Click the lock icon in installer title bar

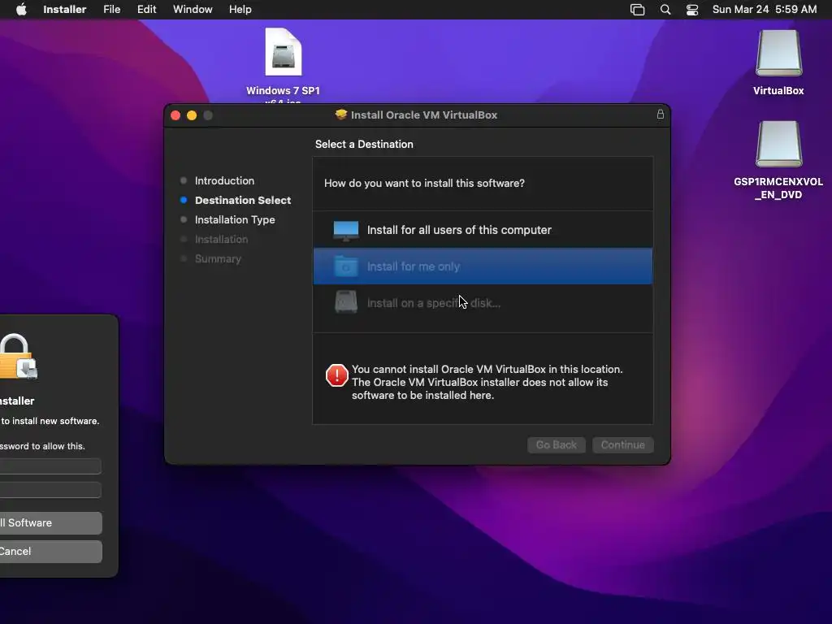pos(661,114)
